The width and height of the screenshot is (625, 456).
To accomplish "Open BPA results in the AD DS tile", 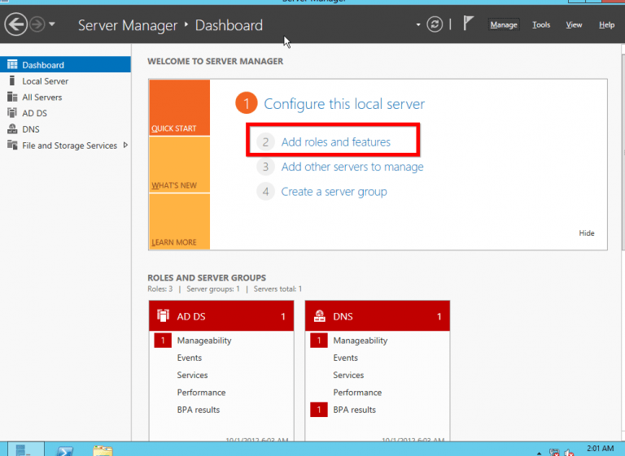I will [198, 410].
